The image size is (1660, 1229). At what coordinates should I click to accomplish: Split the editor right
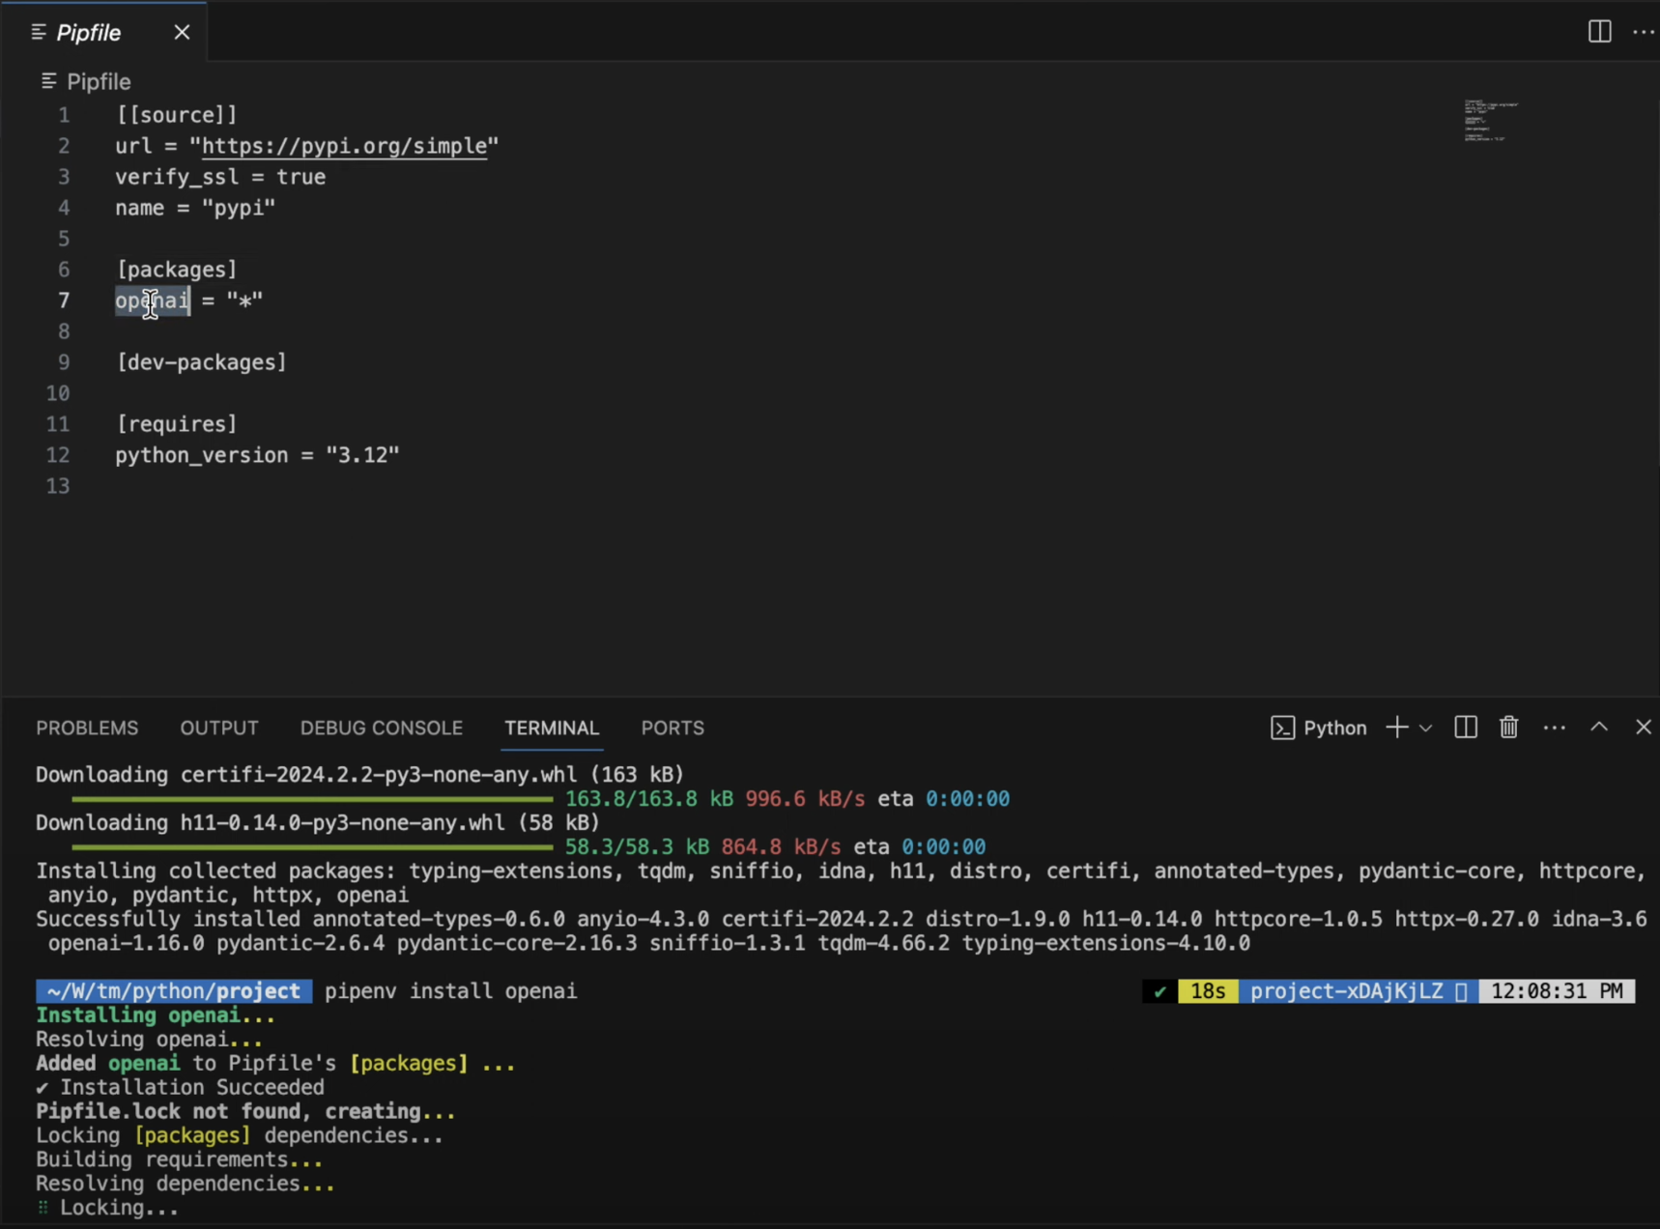[x=1599, y=32]
